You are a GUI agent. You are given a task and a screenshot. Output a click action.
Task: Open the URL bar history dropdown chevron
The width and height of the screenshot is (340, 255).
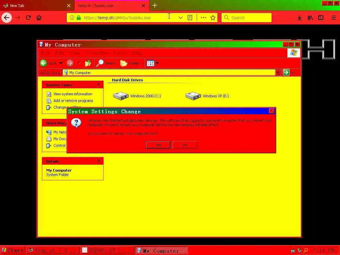(x=180, y=18)
